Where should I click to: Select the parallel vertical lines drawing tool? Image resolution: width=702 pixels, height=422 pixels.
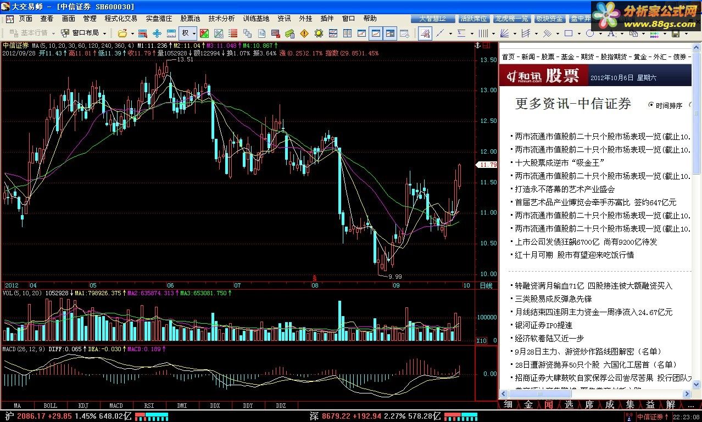483,33
